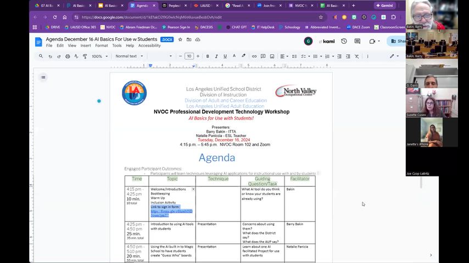Screen dimensions: 469x263
Task: Run spelling and grammar check
Action: click(x=76, y=56)
